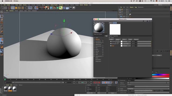Click Ambient Occlusion layer white thumbnail
Viewport: 172px width, 96px height.
tap(121, 42)
